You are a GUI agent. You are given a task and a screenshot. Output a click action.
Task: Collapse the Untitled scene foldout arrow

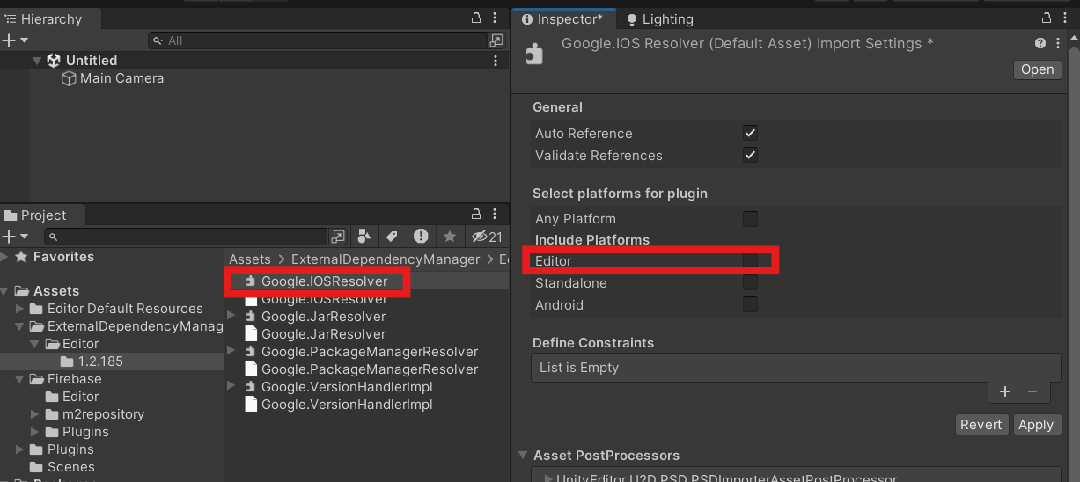37,61
